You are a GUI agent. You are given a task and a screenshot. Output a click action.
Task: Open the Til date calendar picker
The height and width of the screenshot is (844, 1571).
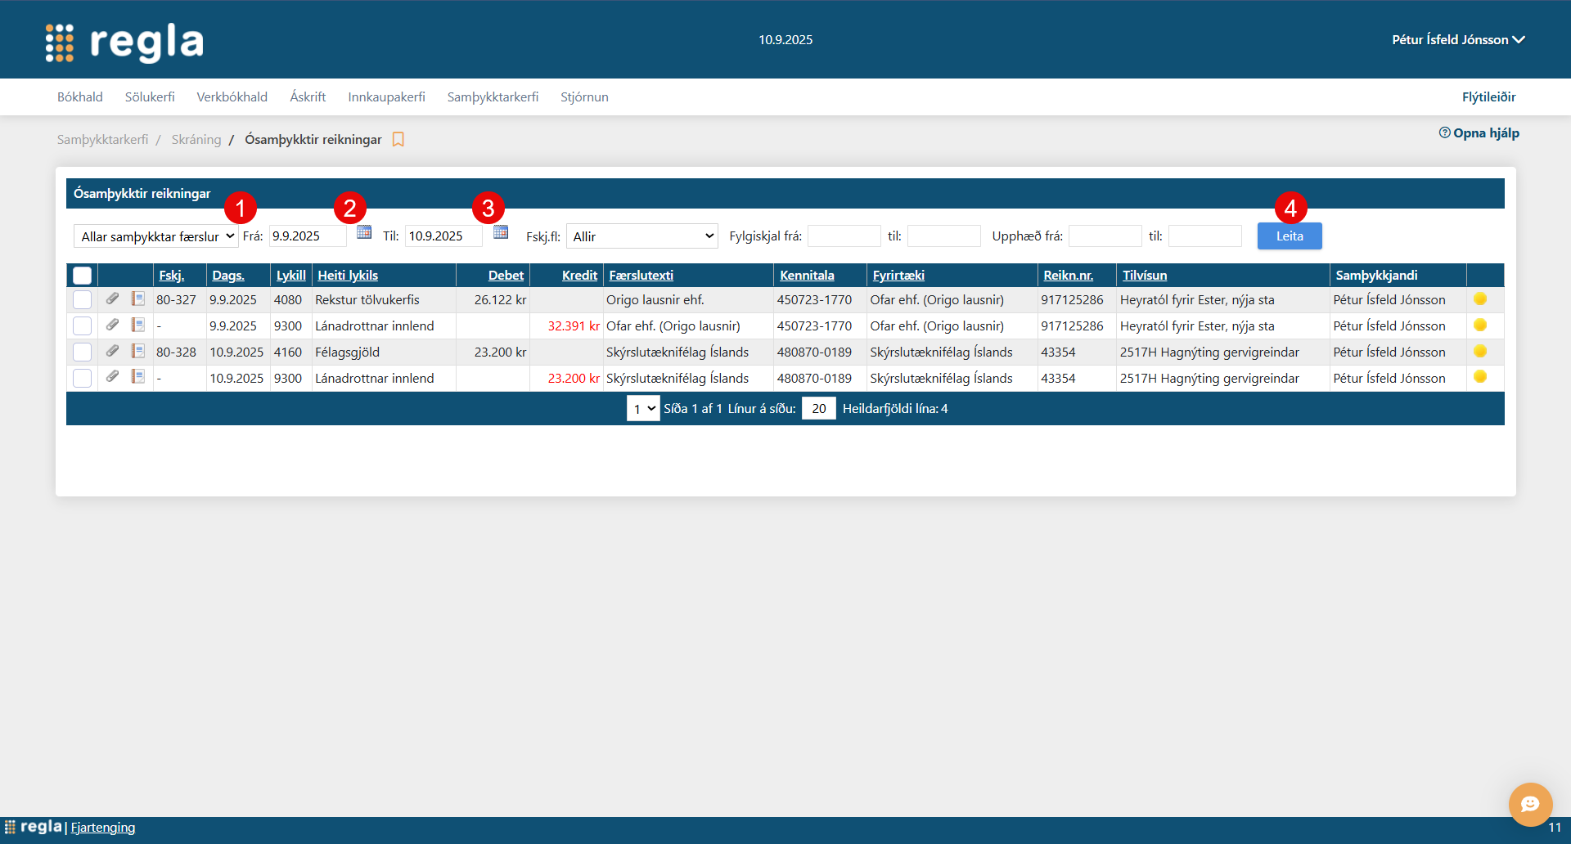(501, 233)
